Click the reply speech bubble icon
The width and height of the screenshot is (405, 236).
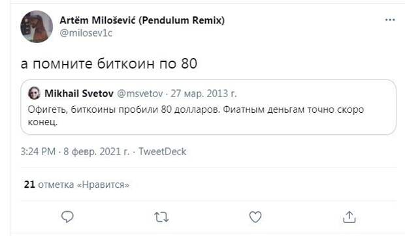[67, 216]
